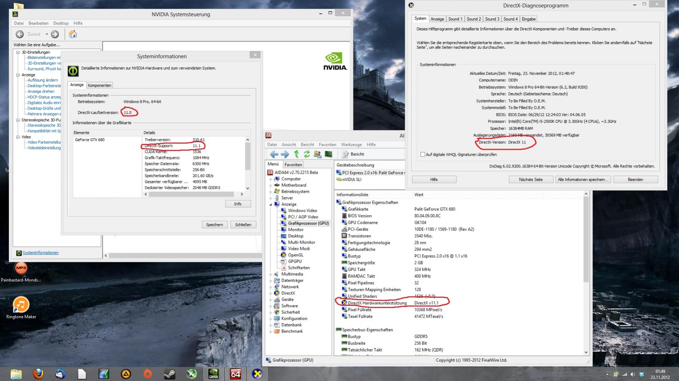Select GeForce GTX 680 in Elemente list
The height and width of the screenshot is (381, 679).
90,140
